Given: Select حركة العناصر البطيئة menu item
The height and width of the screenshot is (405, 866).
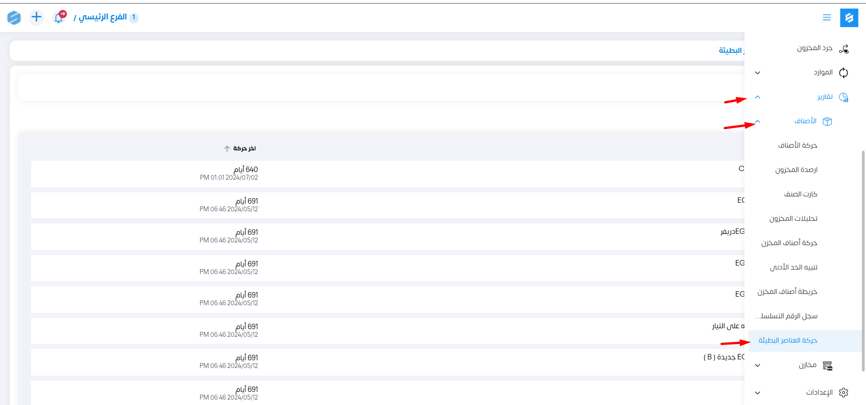Looking at the screenshot, I should (788, 340).
